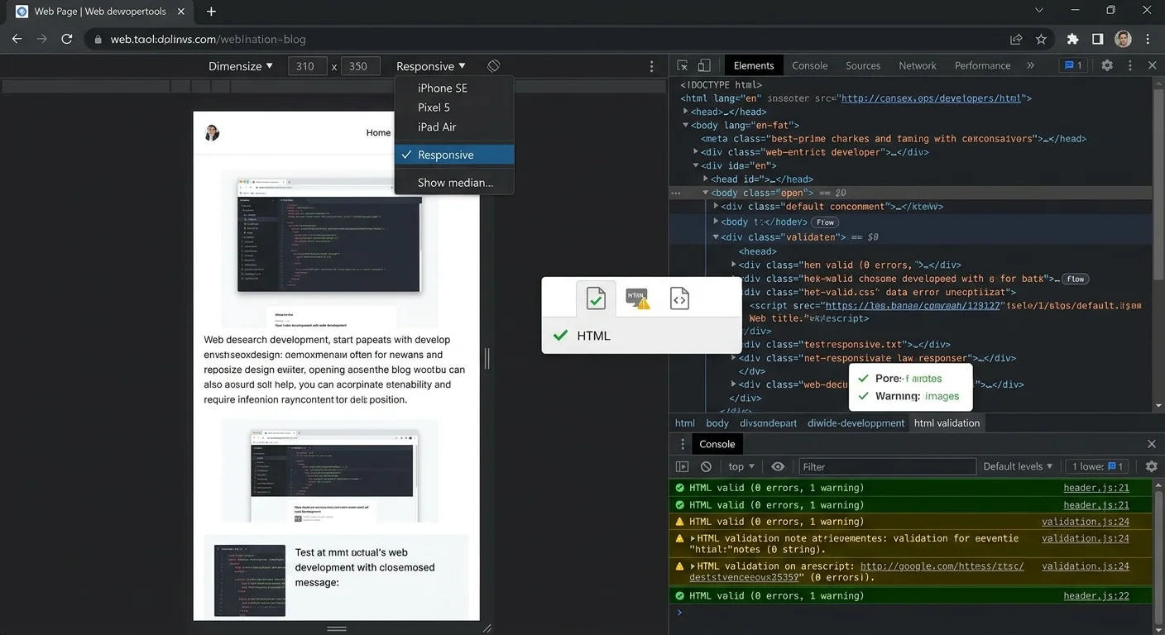Rotate the device viewport orientation icon

(493, 65)
